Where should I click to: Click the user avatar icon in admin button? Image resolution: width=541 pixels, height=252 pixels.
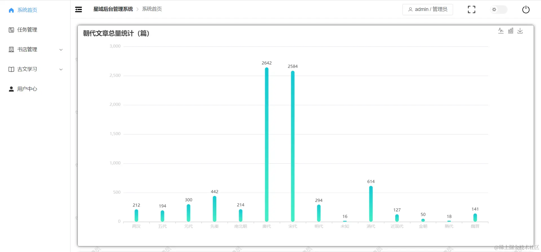[410, 10]
